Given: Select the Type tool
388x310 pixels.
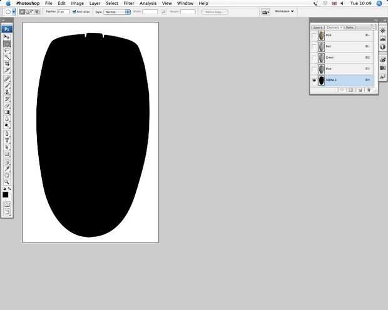Looking at the screenshot, I should pos(7,141).
